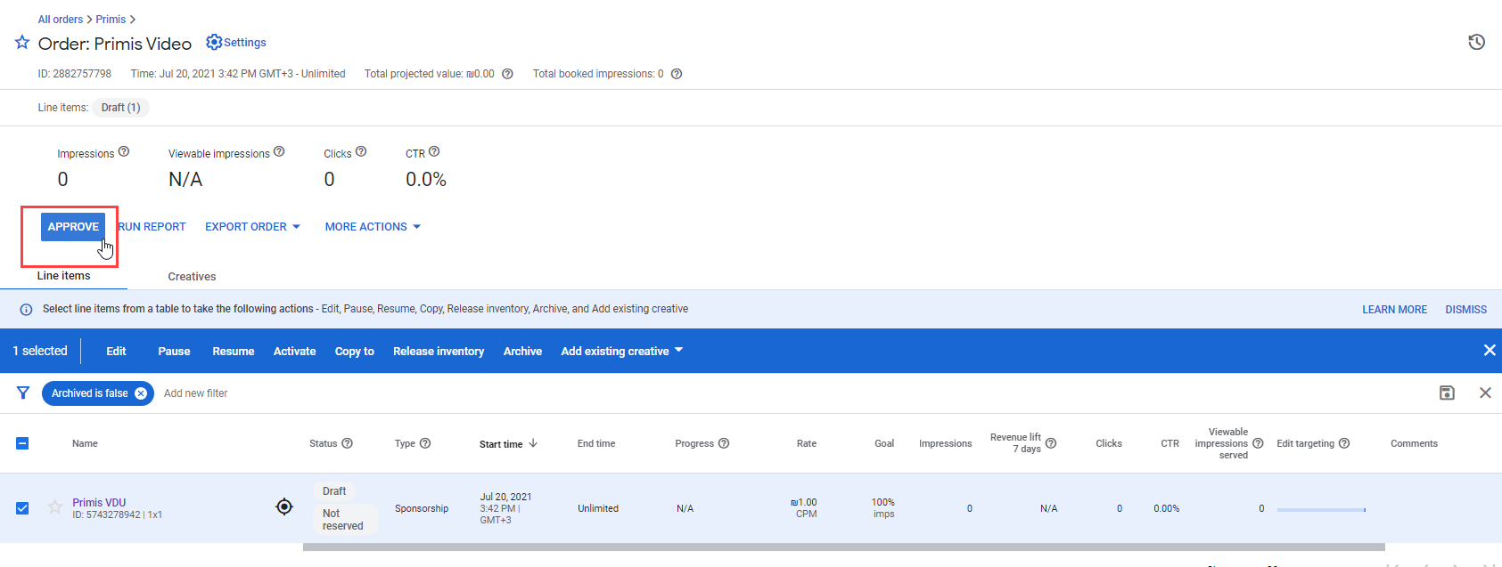The height and width of the screenshot is (567, 1502).
Task: Click Activate in the action bar
Action: coord(294,352)
